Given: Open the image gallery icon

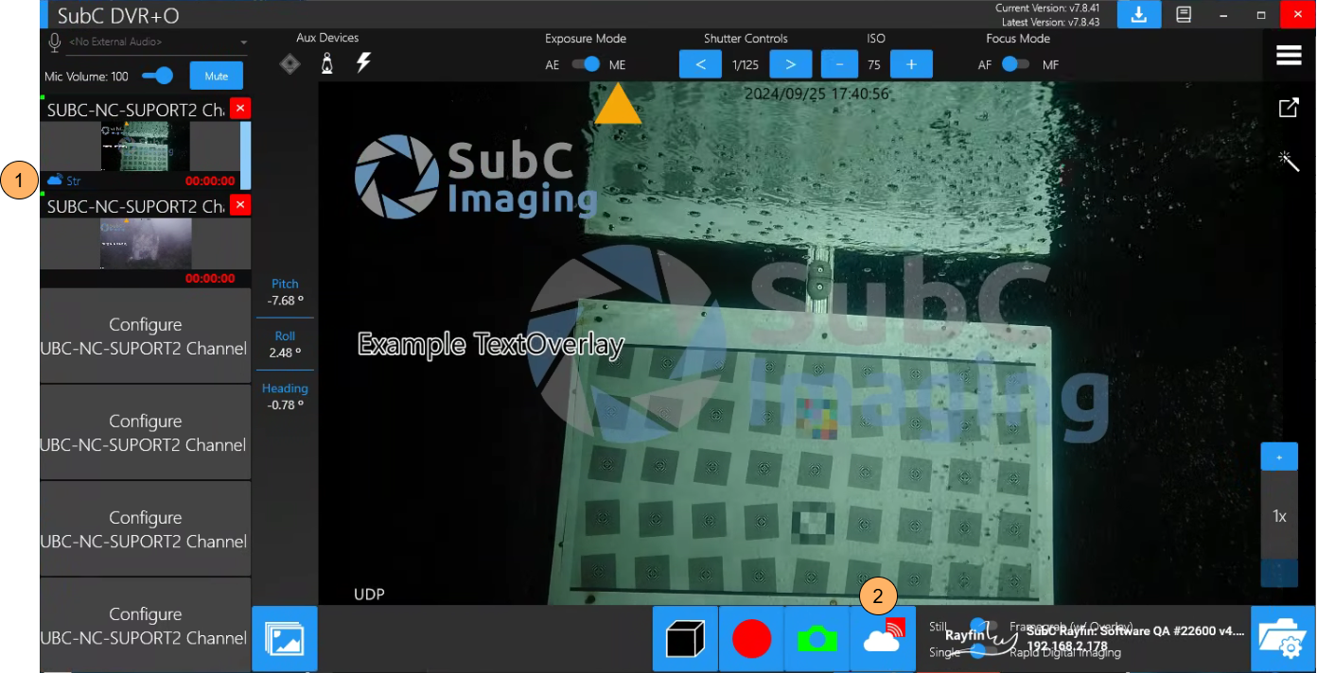Looking at the screenshot, I should click(285, 639).
